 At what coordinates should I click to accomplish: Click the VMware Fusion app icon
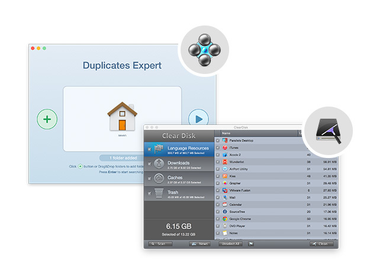click(x=225, y=190)
